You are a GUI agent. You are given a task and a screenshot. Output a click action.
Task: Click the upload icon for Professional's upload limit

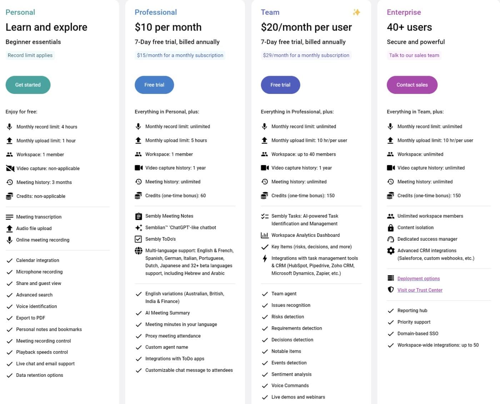[138, 140]
